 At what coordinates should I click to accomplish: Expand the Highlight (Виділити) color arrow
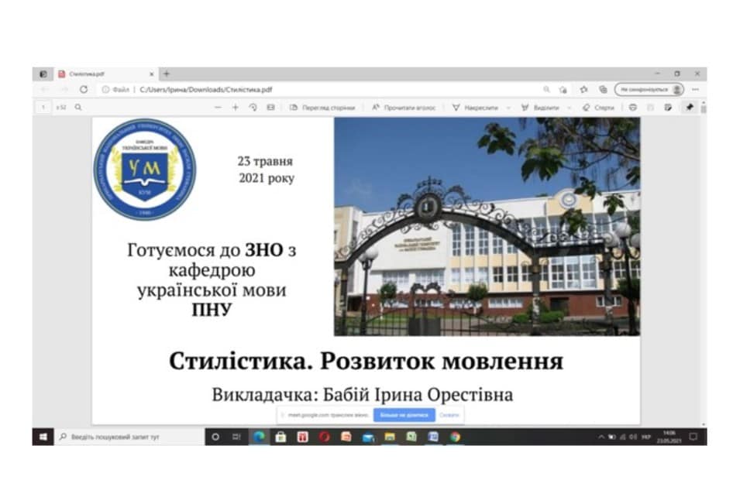pos(570,108)
